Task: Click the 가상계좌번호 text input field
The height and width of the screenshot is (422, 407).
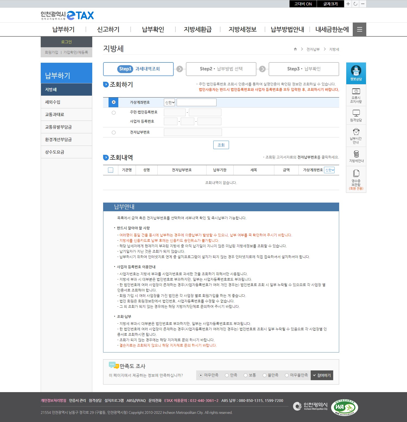Action: [x=196, y=102]
